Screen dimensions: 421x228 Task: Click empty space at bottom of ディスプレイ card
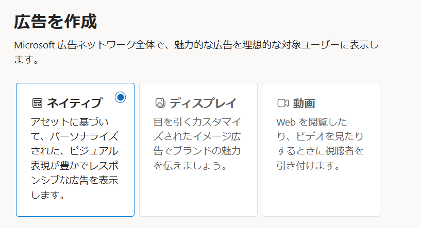click(x=198, y=198)
